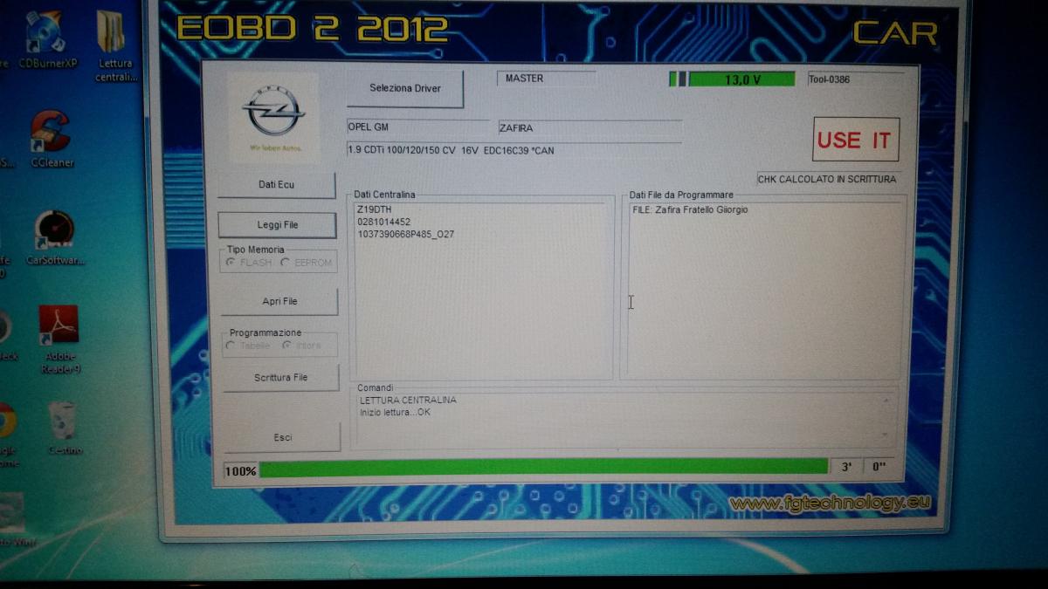Click the MASTER field

[547, 79]
